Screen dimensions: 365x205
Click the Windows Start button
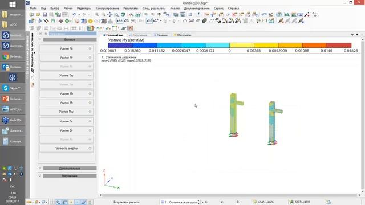tap(13, 5)
